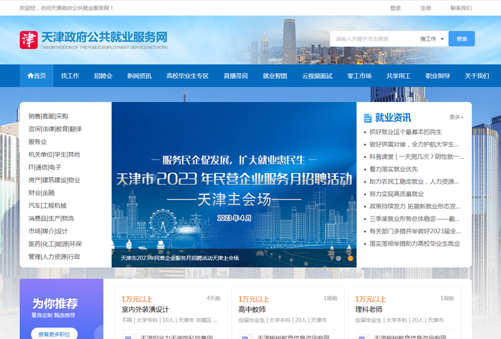This screenshot has height=339, width=501.
Task: Click the red 津 site logo
Action: [x=29, y=40]
